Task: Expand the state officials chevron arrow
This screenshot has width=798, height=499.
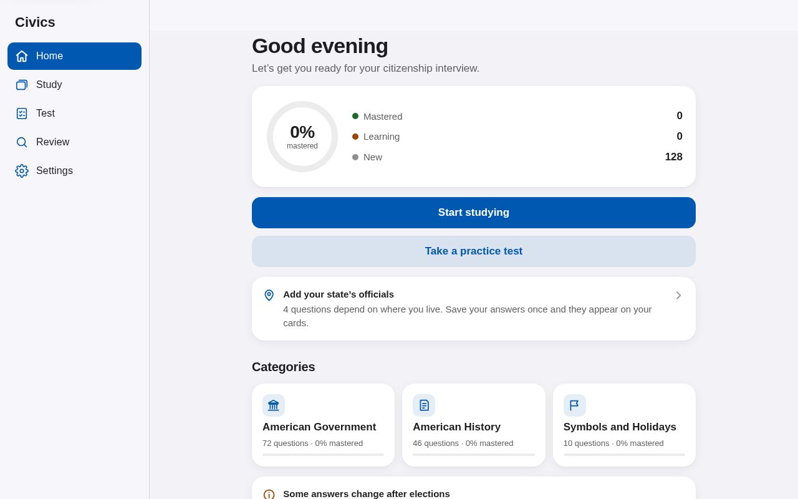Action: point(678,296)
